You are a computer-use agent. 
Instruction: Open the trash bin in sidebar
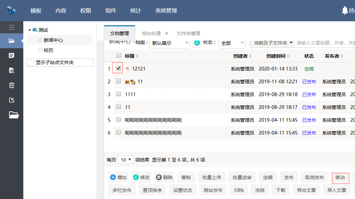pyautogui.click(x=11, y=85)
